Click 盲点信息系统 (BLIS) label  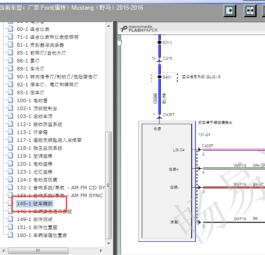pos(201,77)
